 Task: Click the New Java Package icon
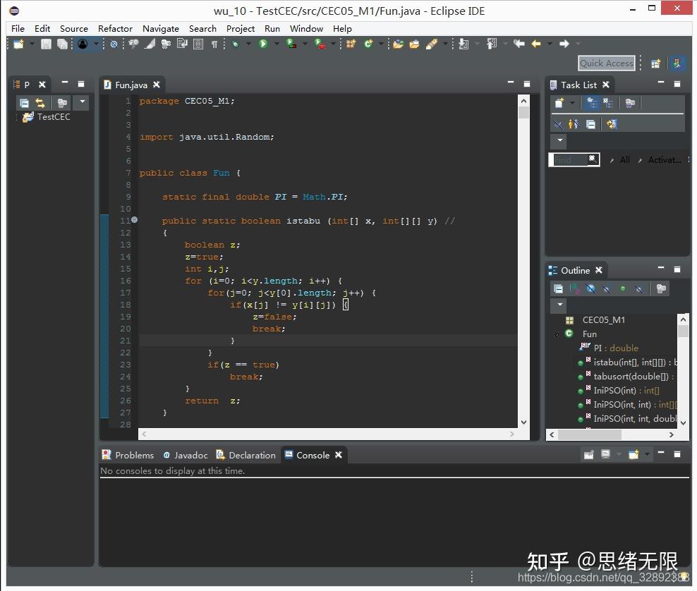351,44
